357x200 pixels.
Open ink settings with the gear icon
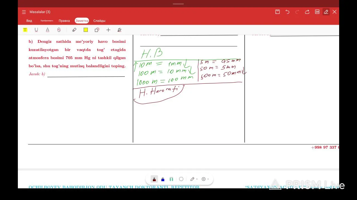(x=204, y=179)
